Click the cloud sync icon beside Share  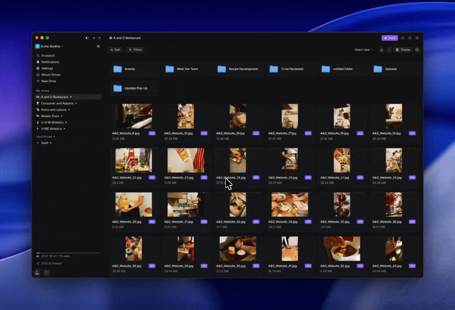(x=402, y=38)
